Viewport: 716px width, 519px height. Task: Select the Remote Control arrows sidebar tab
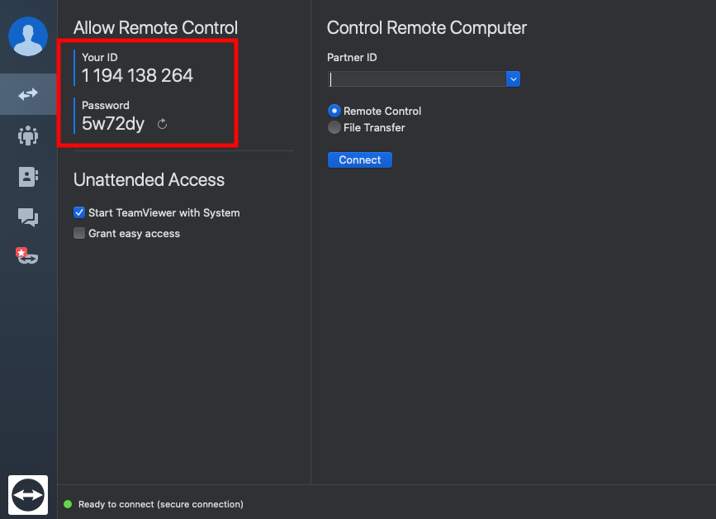pyautogui.click(x=28, y=94)
